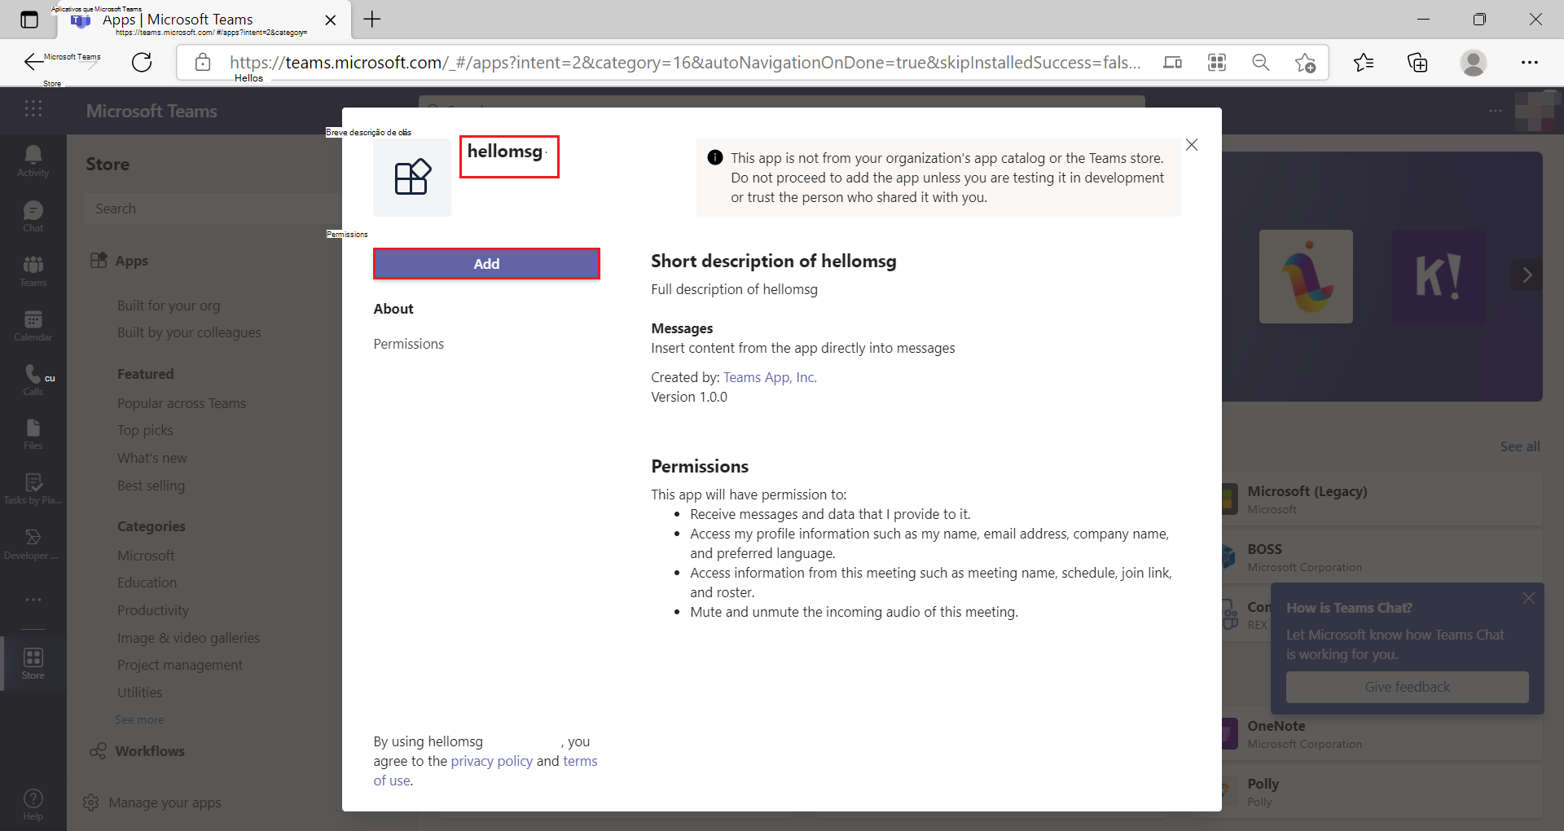Open the privacy policy link
The image size is (1564, 831).
(x=491, y=761)
